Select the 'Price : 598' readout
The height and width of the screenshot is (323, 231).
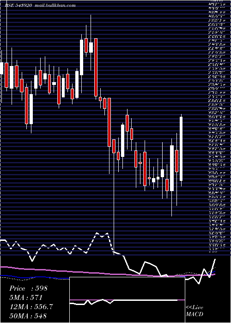(x=29, y=288)
